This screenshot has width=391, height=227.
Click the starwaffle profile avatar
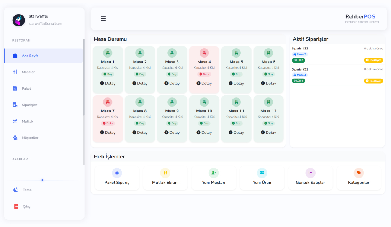click(x=19, y=20)
